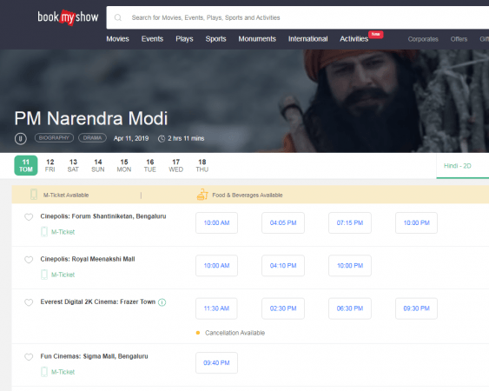
Task: Open Fun Cinemas: Sigma Mall, Bengaluru
Action: click(x=94, y=356)
